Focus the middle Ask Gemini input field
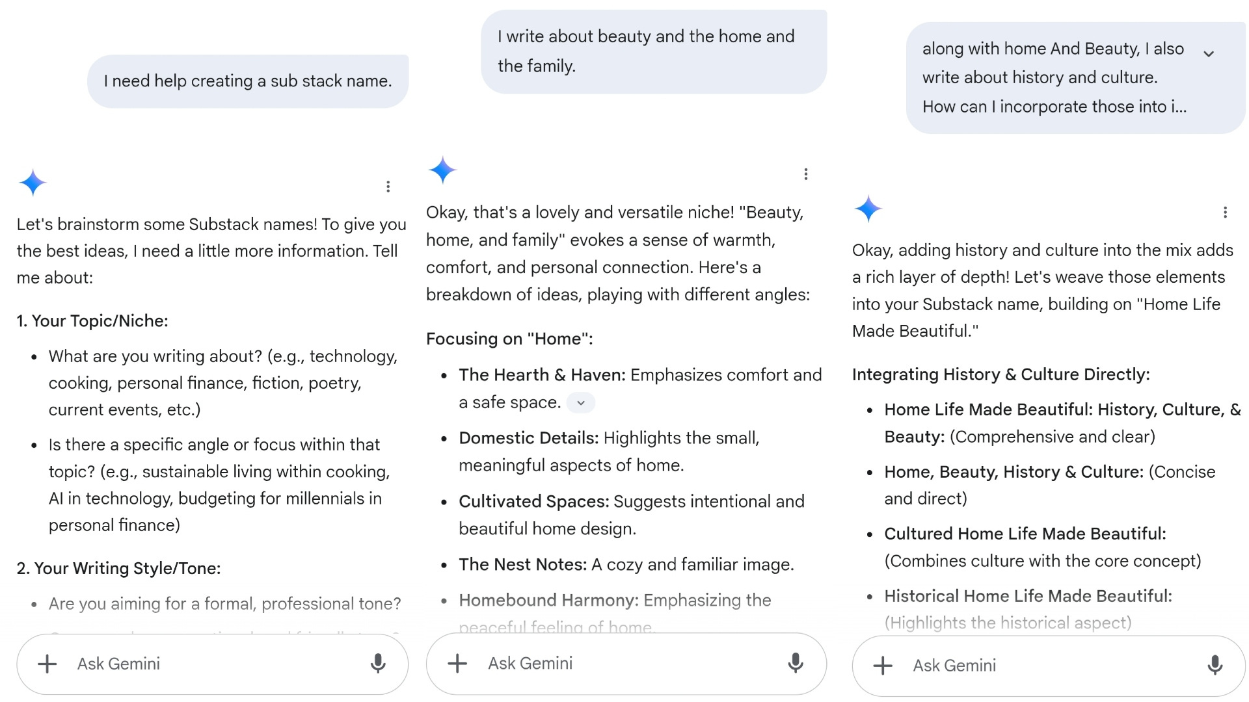Viewport: 1249px width, 702px height. coord(624,663)
